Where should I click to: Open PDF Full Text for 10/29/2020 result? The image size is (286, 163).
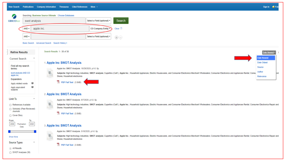tap(67, 82)
